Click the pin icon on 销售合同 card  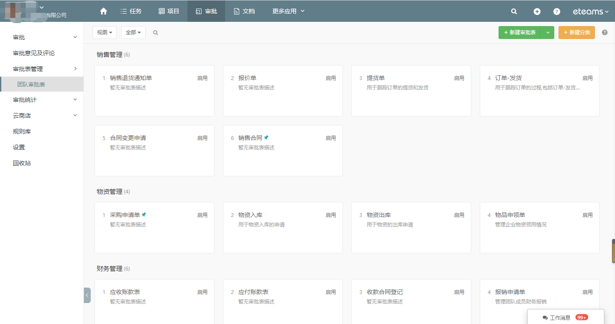(x=266, y=137)
